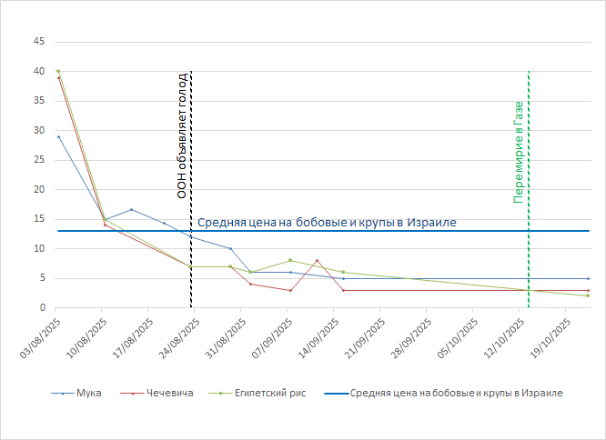Click the ООН объявляет голод vertical label

coord(182,135)
